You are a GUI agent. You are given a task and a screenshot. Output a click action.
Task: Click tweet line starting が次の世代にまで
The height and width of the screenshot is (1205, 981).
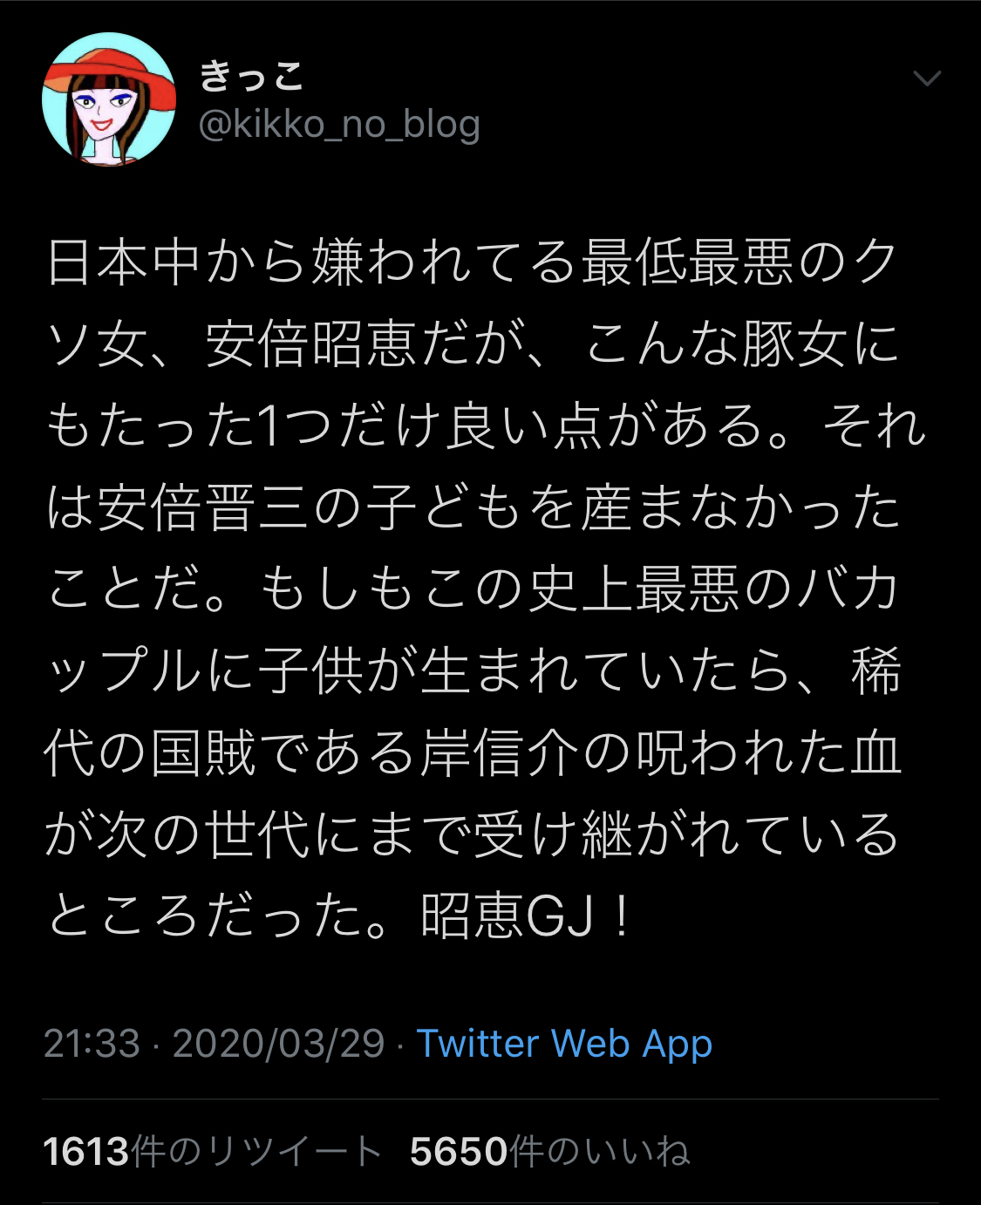click(472, 835)
